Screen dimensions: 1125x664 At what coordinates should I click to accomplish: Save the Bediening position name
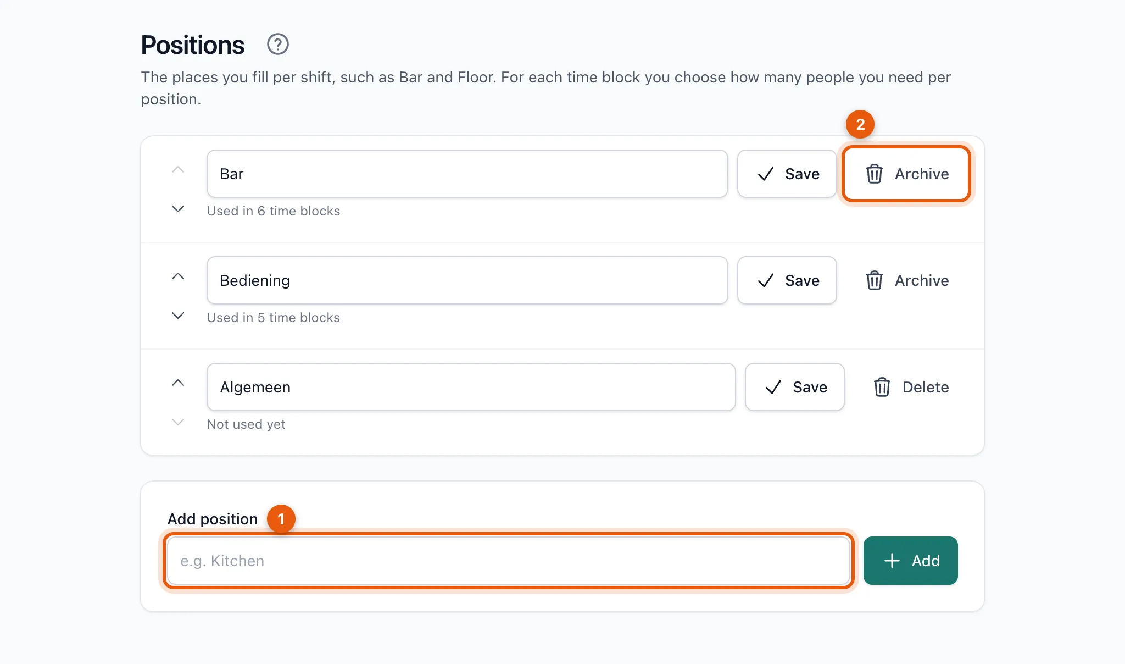(x=787, y=280)
